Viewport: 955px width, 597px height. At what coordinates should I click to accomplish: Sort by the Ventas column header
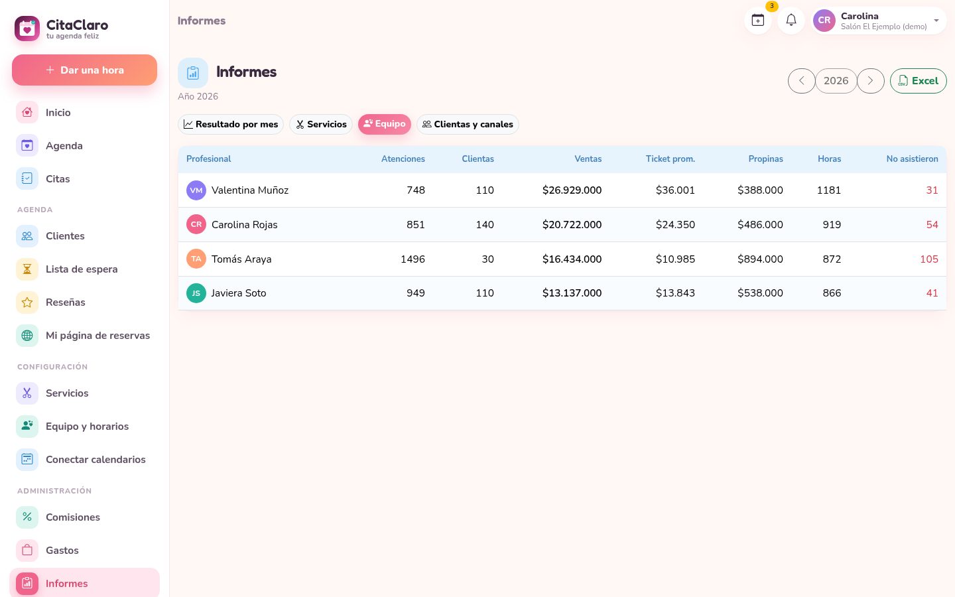(588, 159)
